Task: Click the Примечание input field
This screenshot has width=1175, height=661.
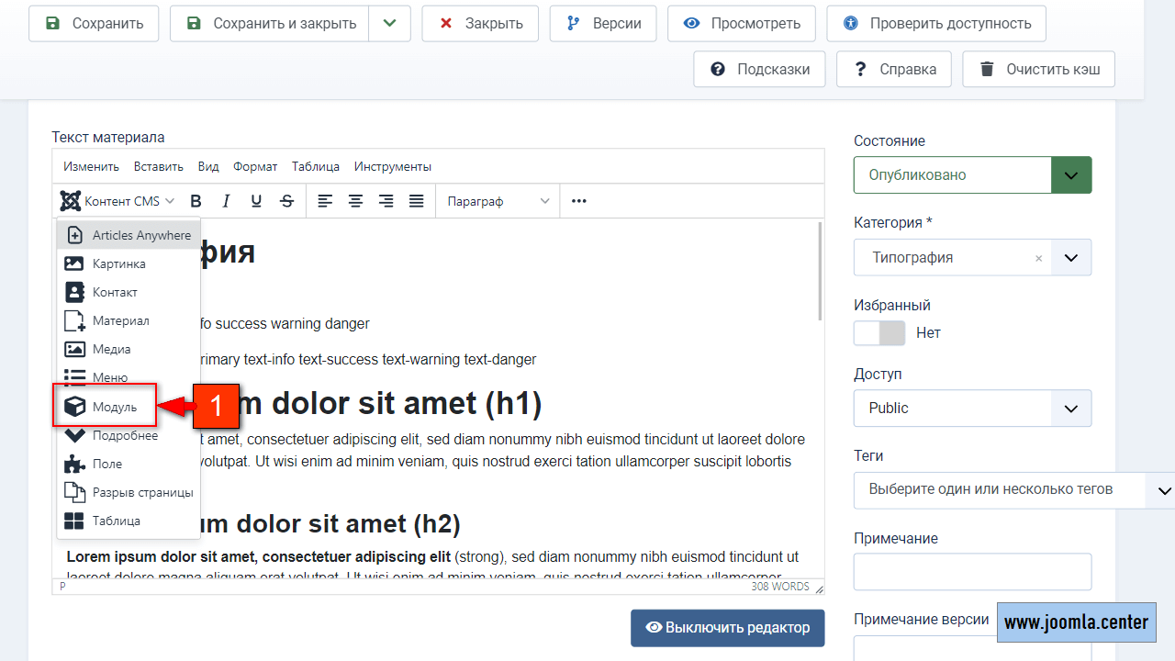Action: [972, 571]
